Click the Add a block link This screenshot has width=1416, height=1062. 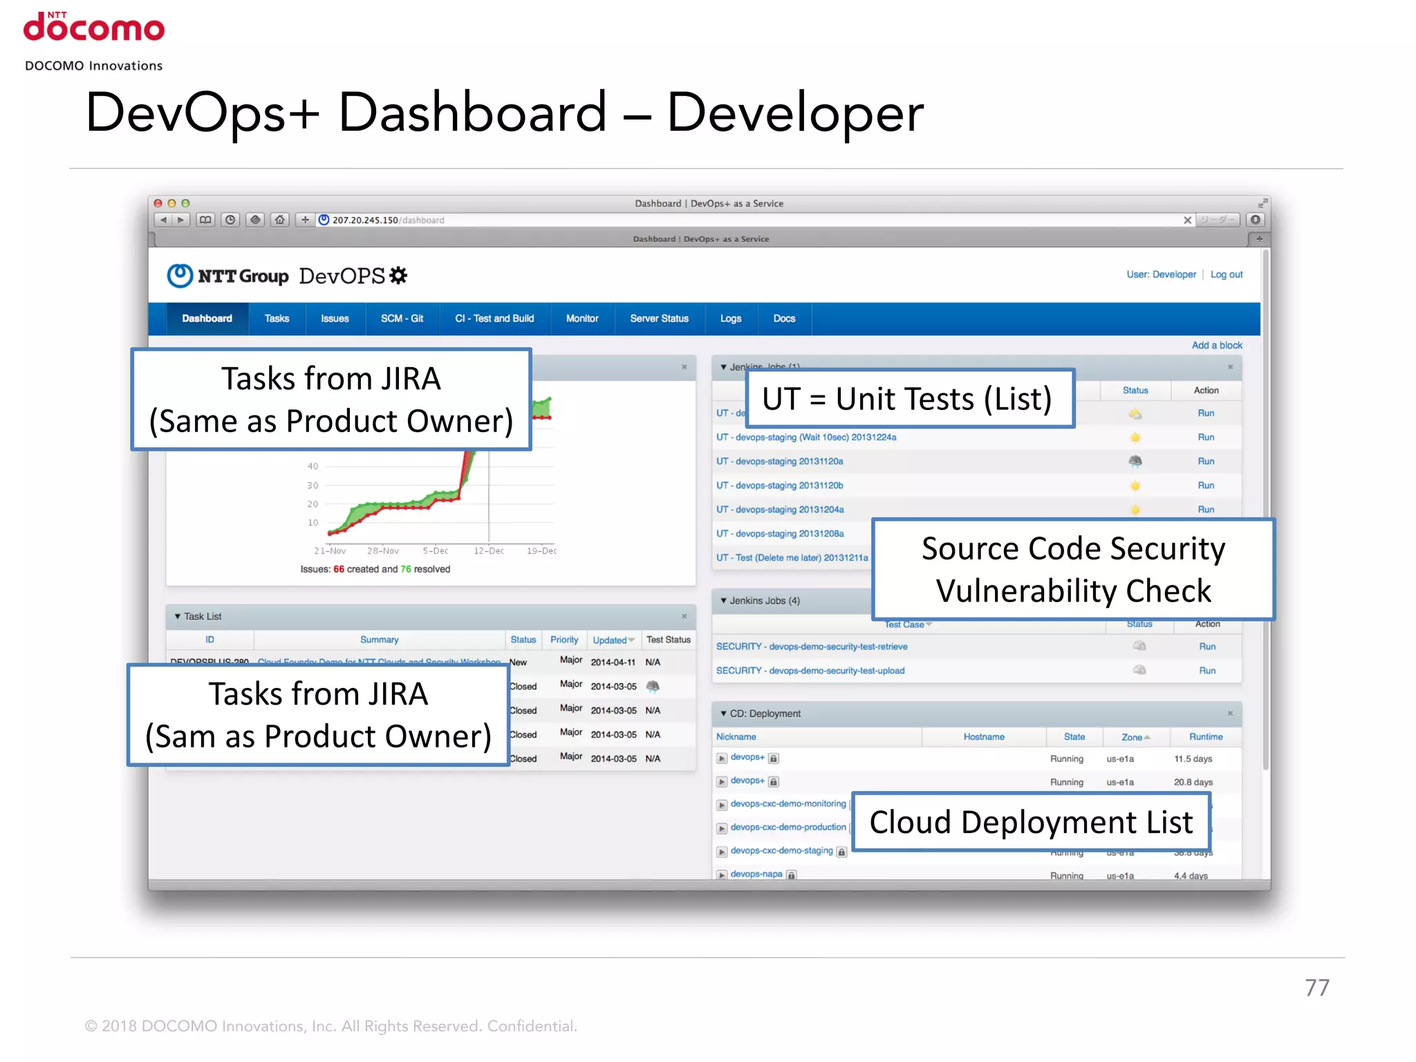click(1217, 345)
